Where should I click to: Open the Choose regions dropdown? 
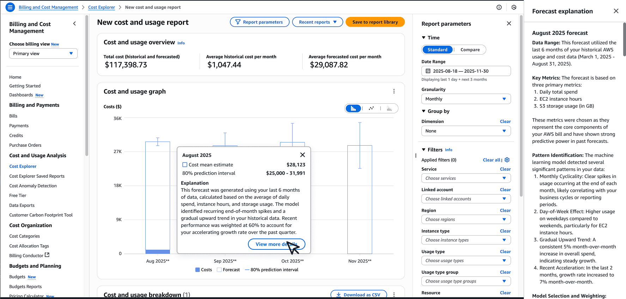(466, 219)
